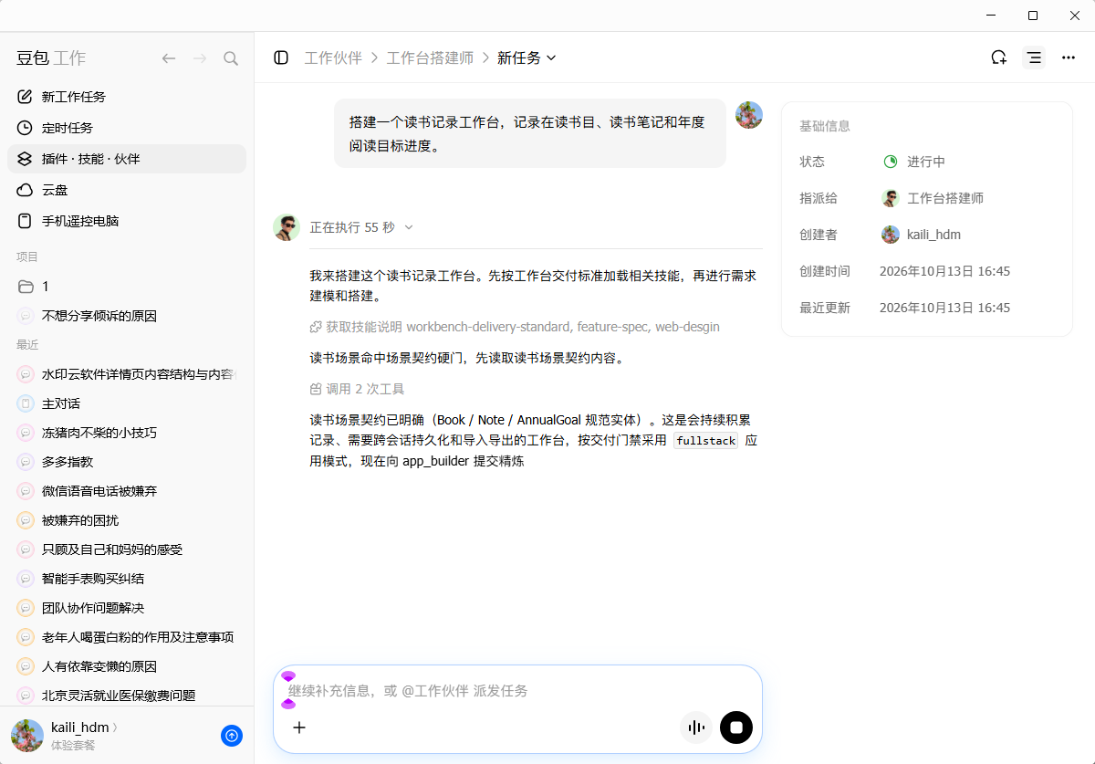1095x764 pixels.
Task: Start a new chat icon top right
Action: tap(999, 58)
